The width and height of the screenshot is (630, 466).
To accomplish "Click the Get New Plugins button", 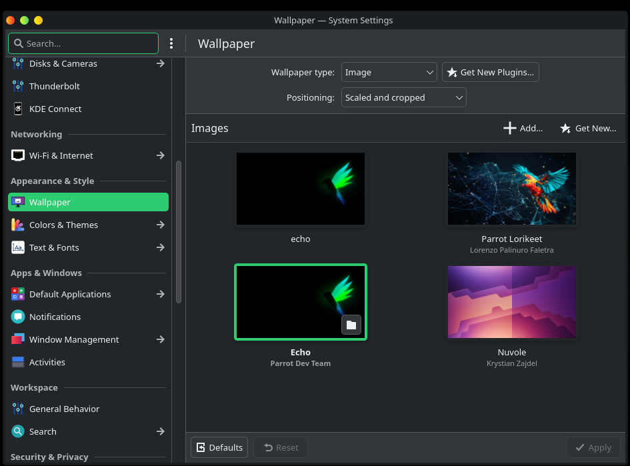I will 490,72.
